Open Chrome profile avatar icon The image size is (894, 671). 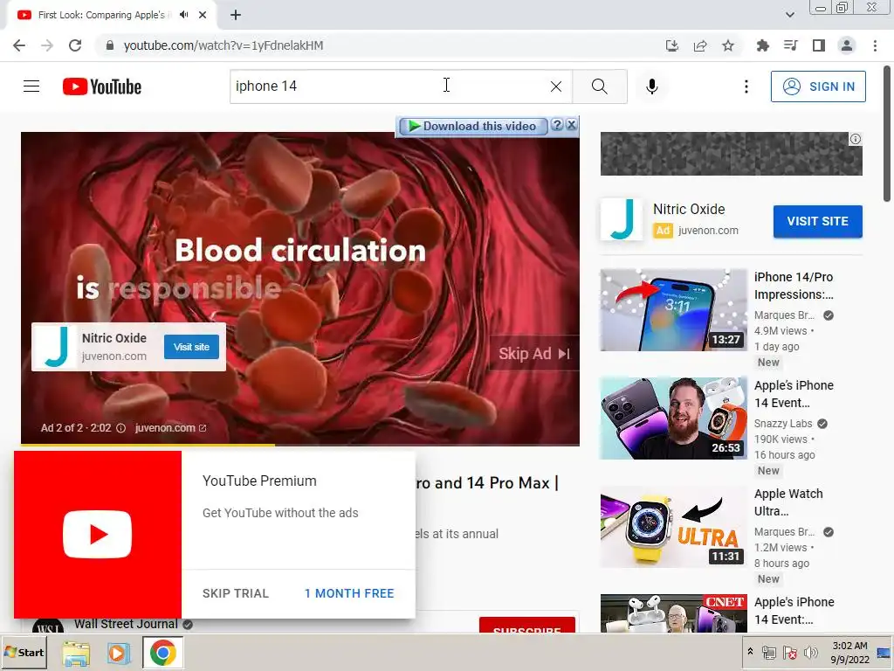click(847, 45)
